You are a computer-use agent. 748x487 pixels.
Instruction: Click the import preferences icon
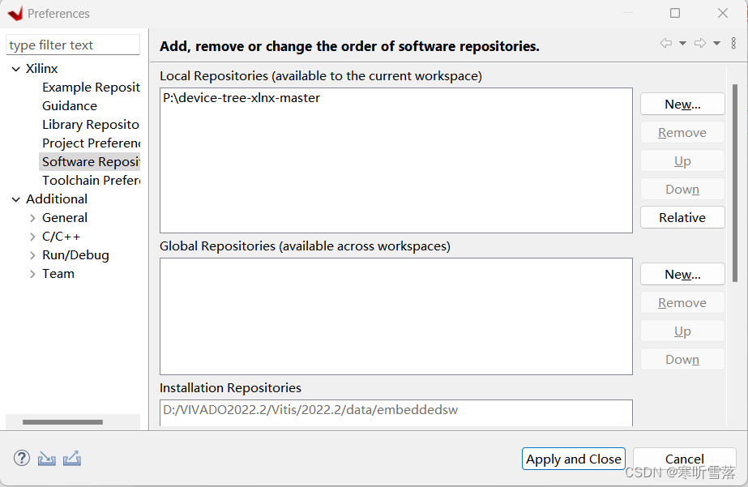pos(46,459)
